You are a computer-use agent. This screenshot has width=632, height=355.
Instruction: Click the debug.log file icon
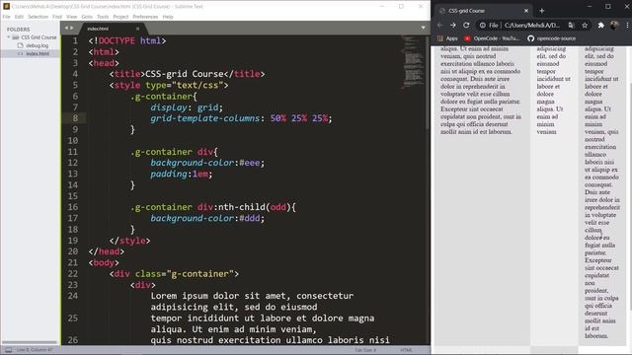point(20,45)
